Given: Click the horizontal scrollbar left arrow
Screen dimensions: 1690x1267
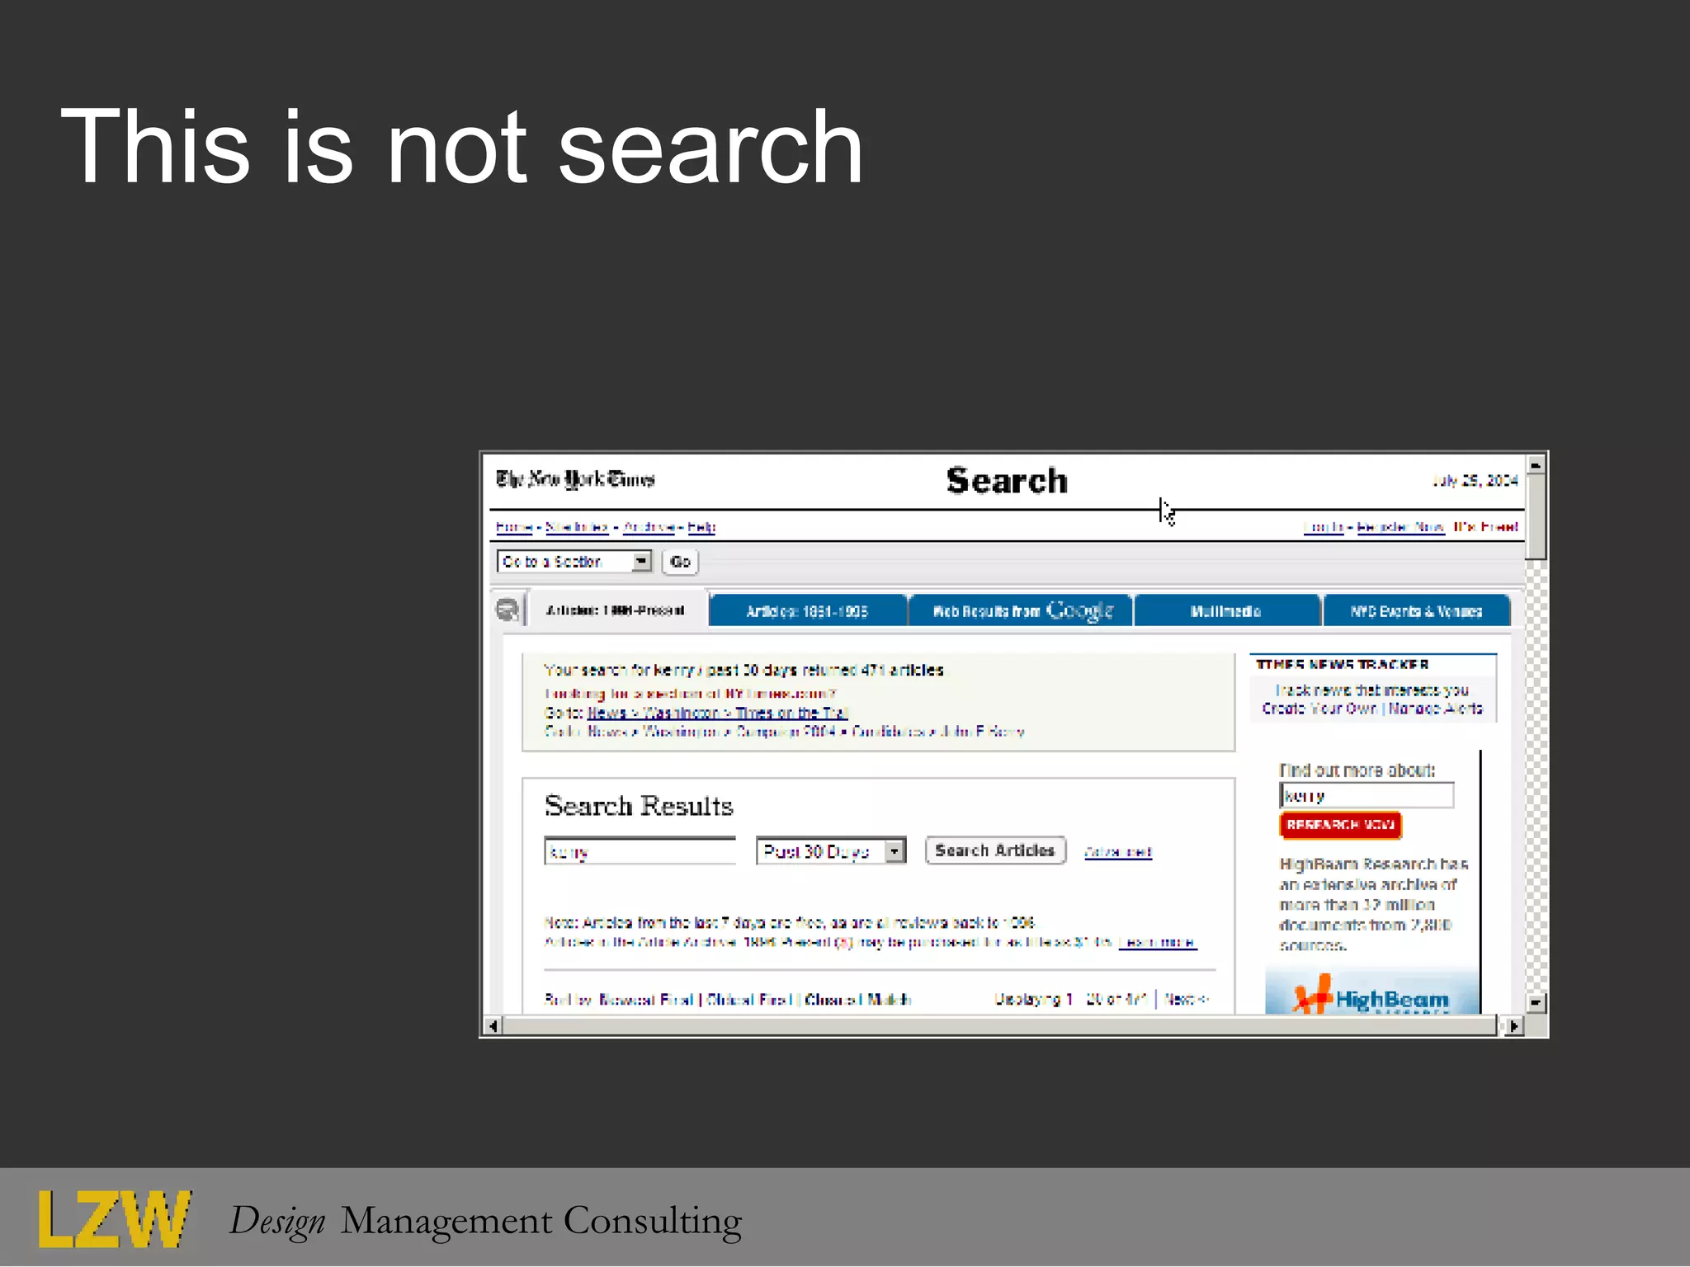Looking at the screenshot, I should pyautogui.click(x=493, y=1026).
